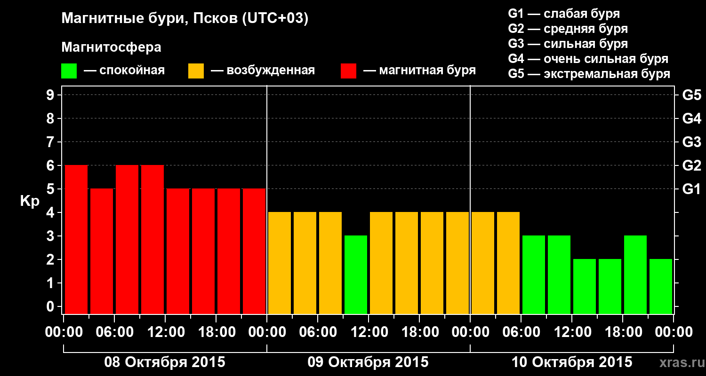
Task: Select the G4 — очень сильная буря line
Action: click(588, 59)
